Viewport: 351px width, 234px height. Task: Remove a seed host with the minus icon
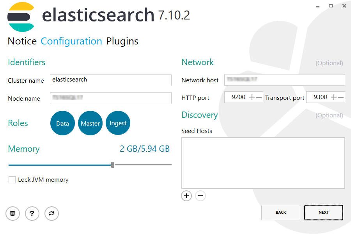[200, 196]
